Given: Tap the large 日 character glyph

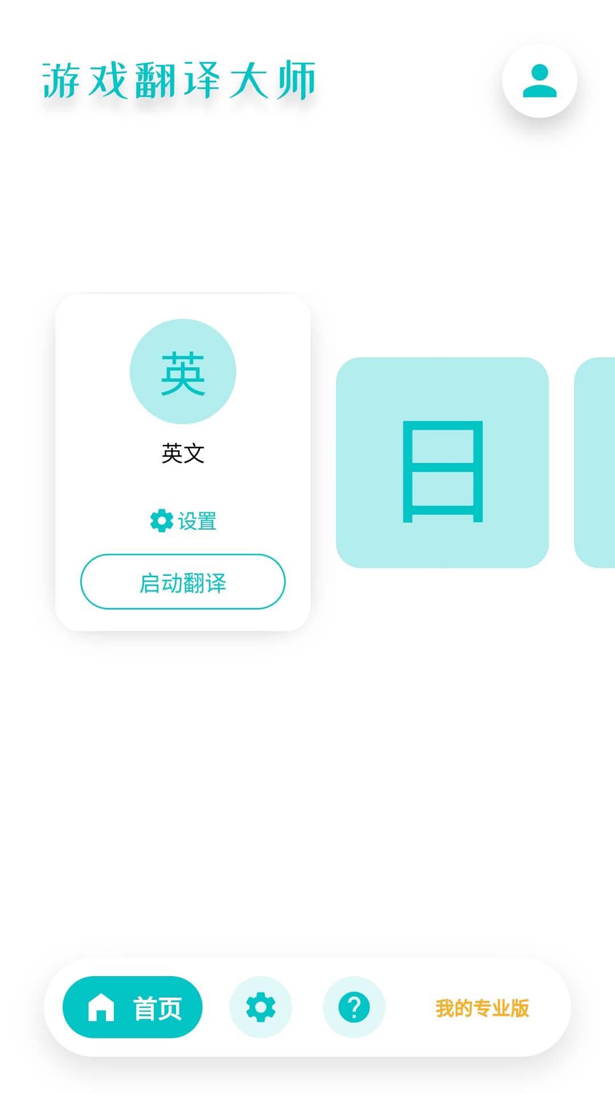Looking at the screenshot, I should click(x=442, y=471).
